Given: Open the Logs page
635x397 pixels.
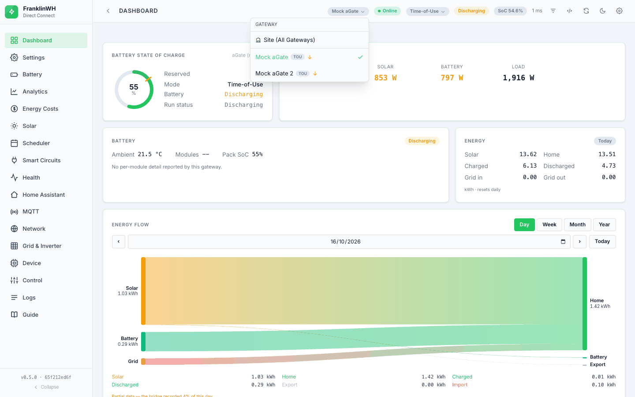Looking at the screenshot, I should coord(46,298).
